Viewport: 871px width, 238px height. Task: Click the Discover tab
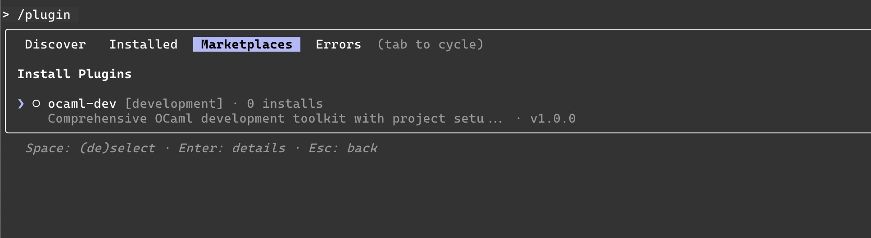(55, 44)
